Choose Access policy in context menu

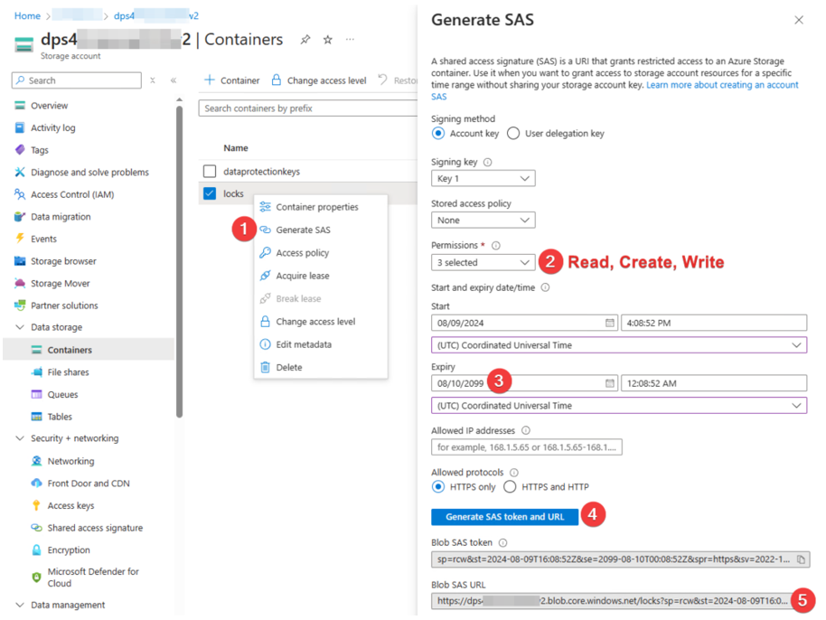click(320, 253)
